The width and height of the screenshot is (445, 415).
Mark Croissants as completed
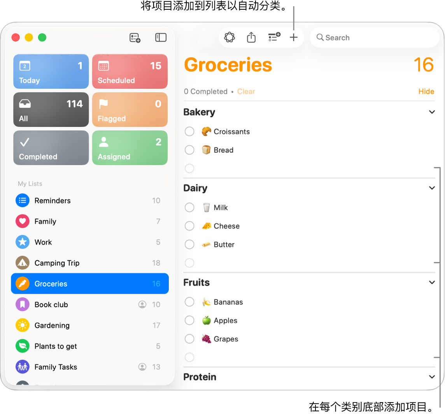click(189, 131)
